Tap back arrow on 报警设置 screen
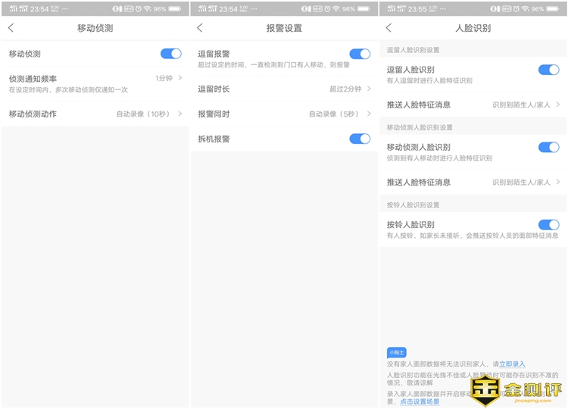568x409 pixels. [200, 28]
